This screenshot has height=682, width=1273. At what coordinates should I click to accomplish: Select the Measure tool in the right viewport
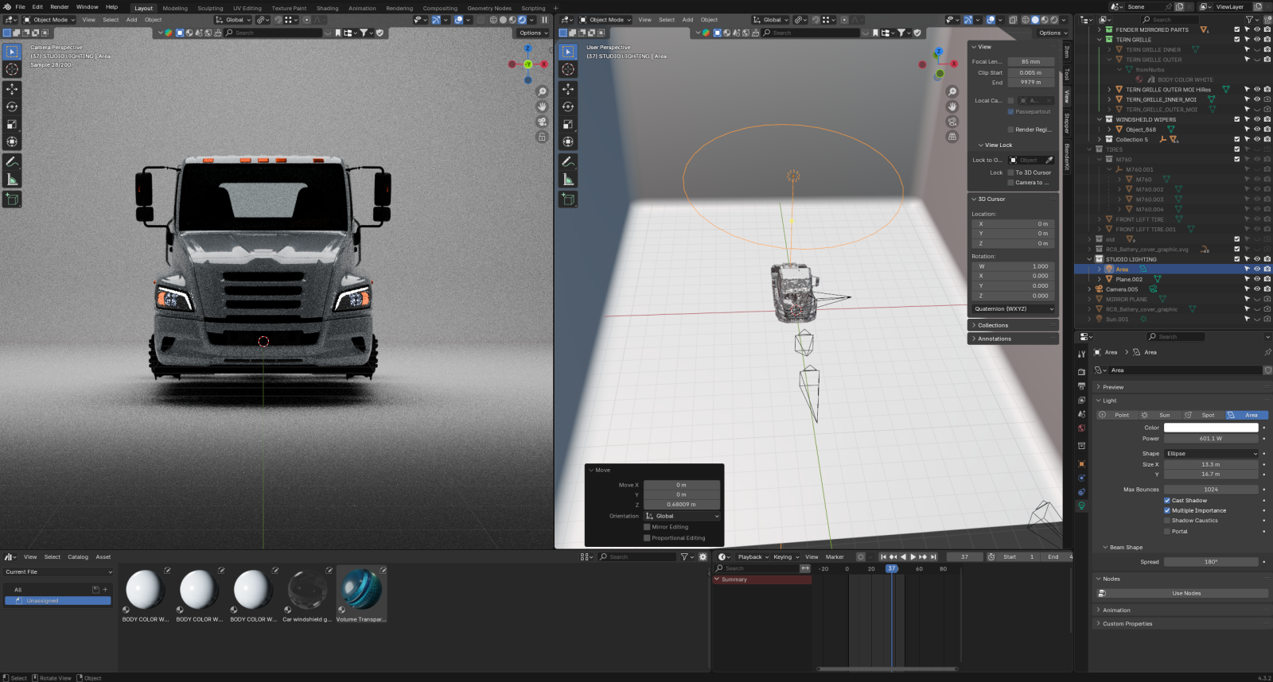point(568,180)
